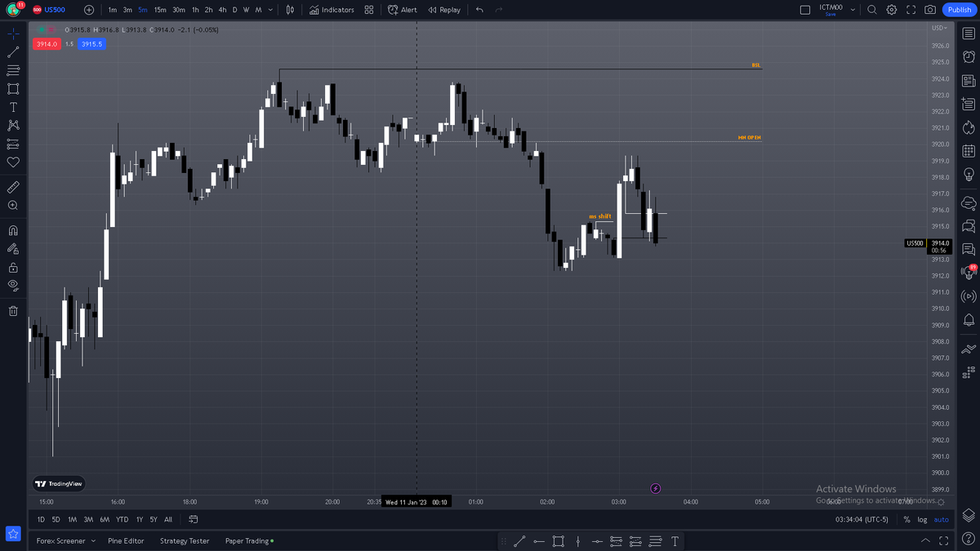Open the Pine Editor tab

pyautogui.click(x=126, y=540)
